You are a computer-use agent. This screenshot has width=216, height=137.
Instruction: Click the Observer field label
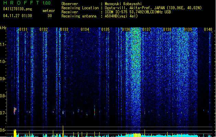[x=70, y=4]
